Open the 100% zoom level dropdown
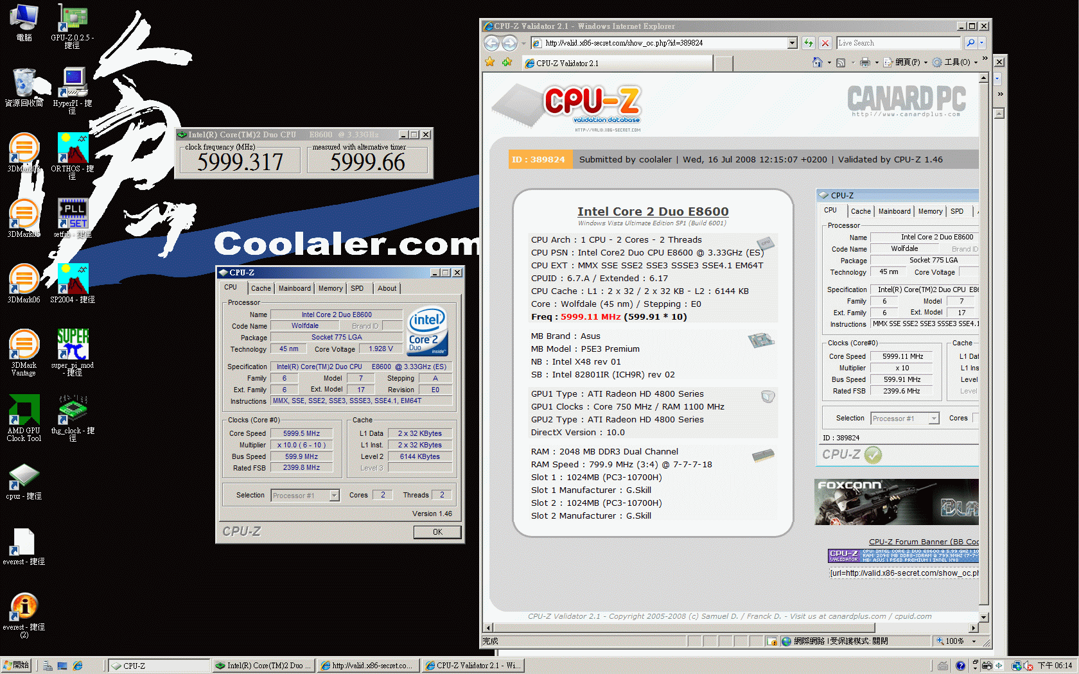Screen dimensions: 1079x674 (x=974, y=641)
